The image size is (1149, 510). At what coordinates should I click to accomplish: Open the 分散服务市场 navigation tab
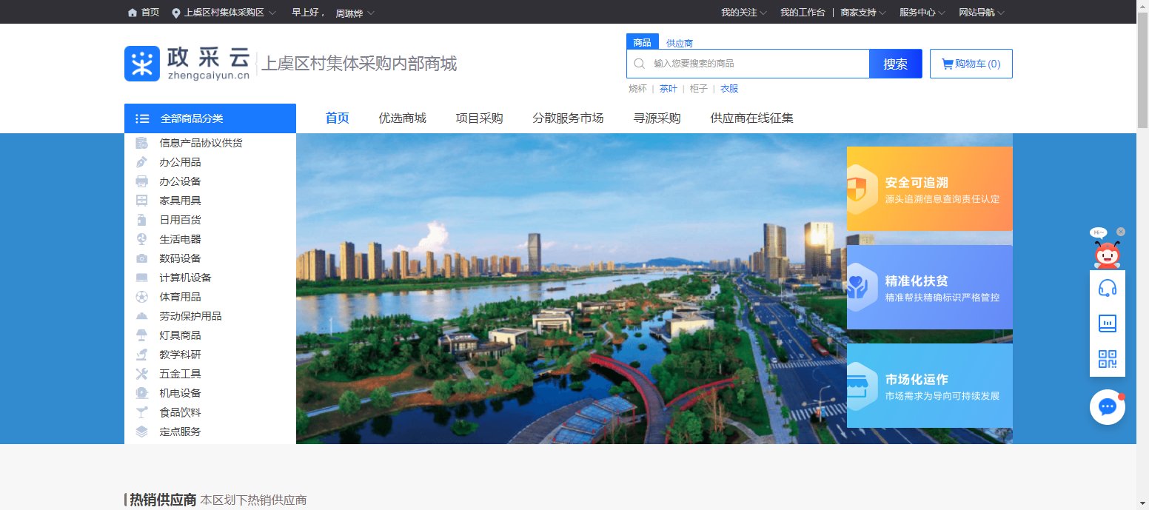click(x=569, y=118)
